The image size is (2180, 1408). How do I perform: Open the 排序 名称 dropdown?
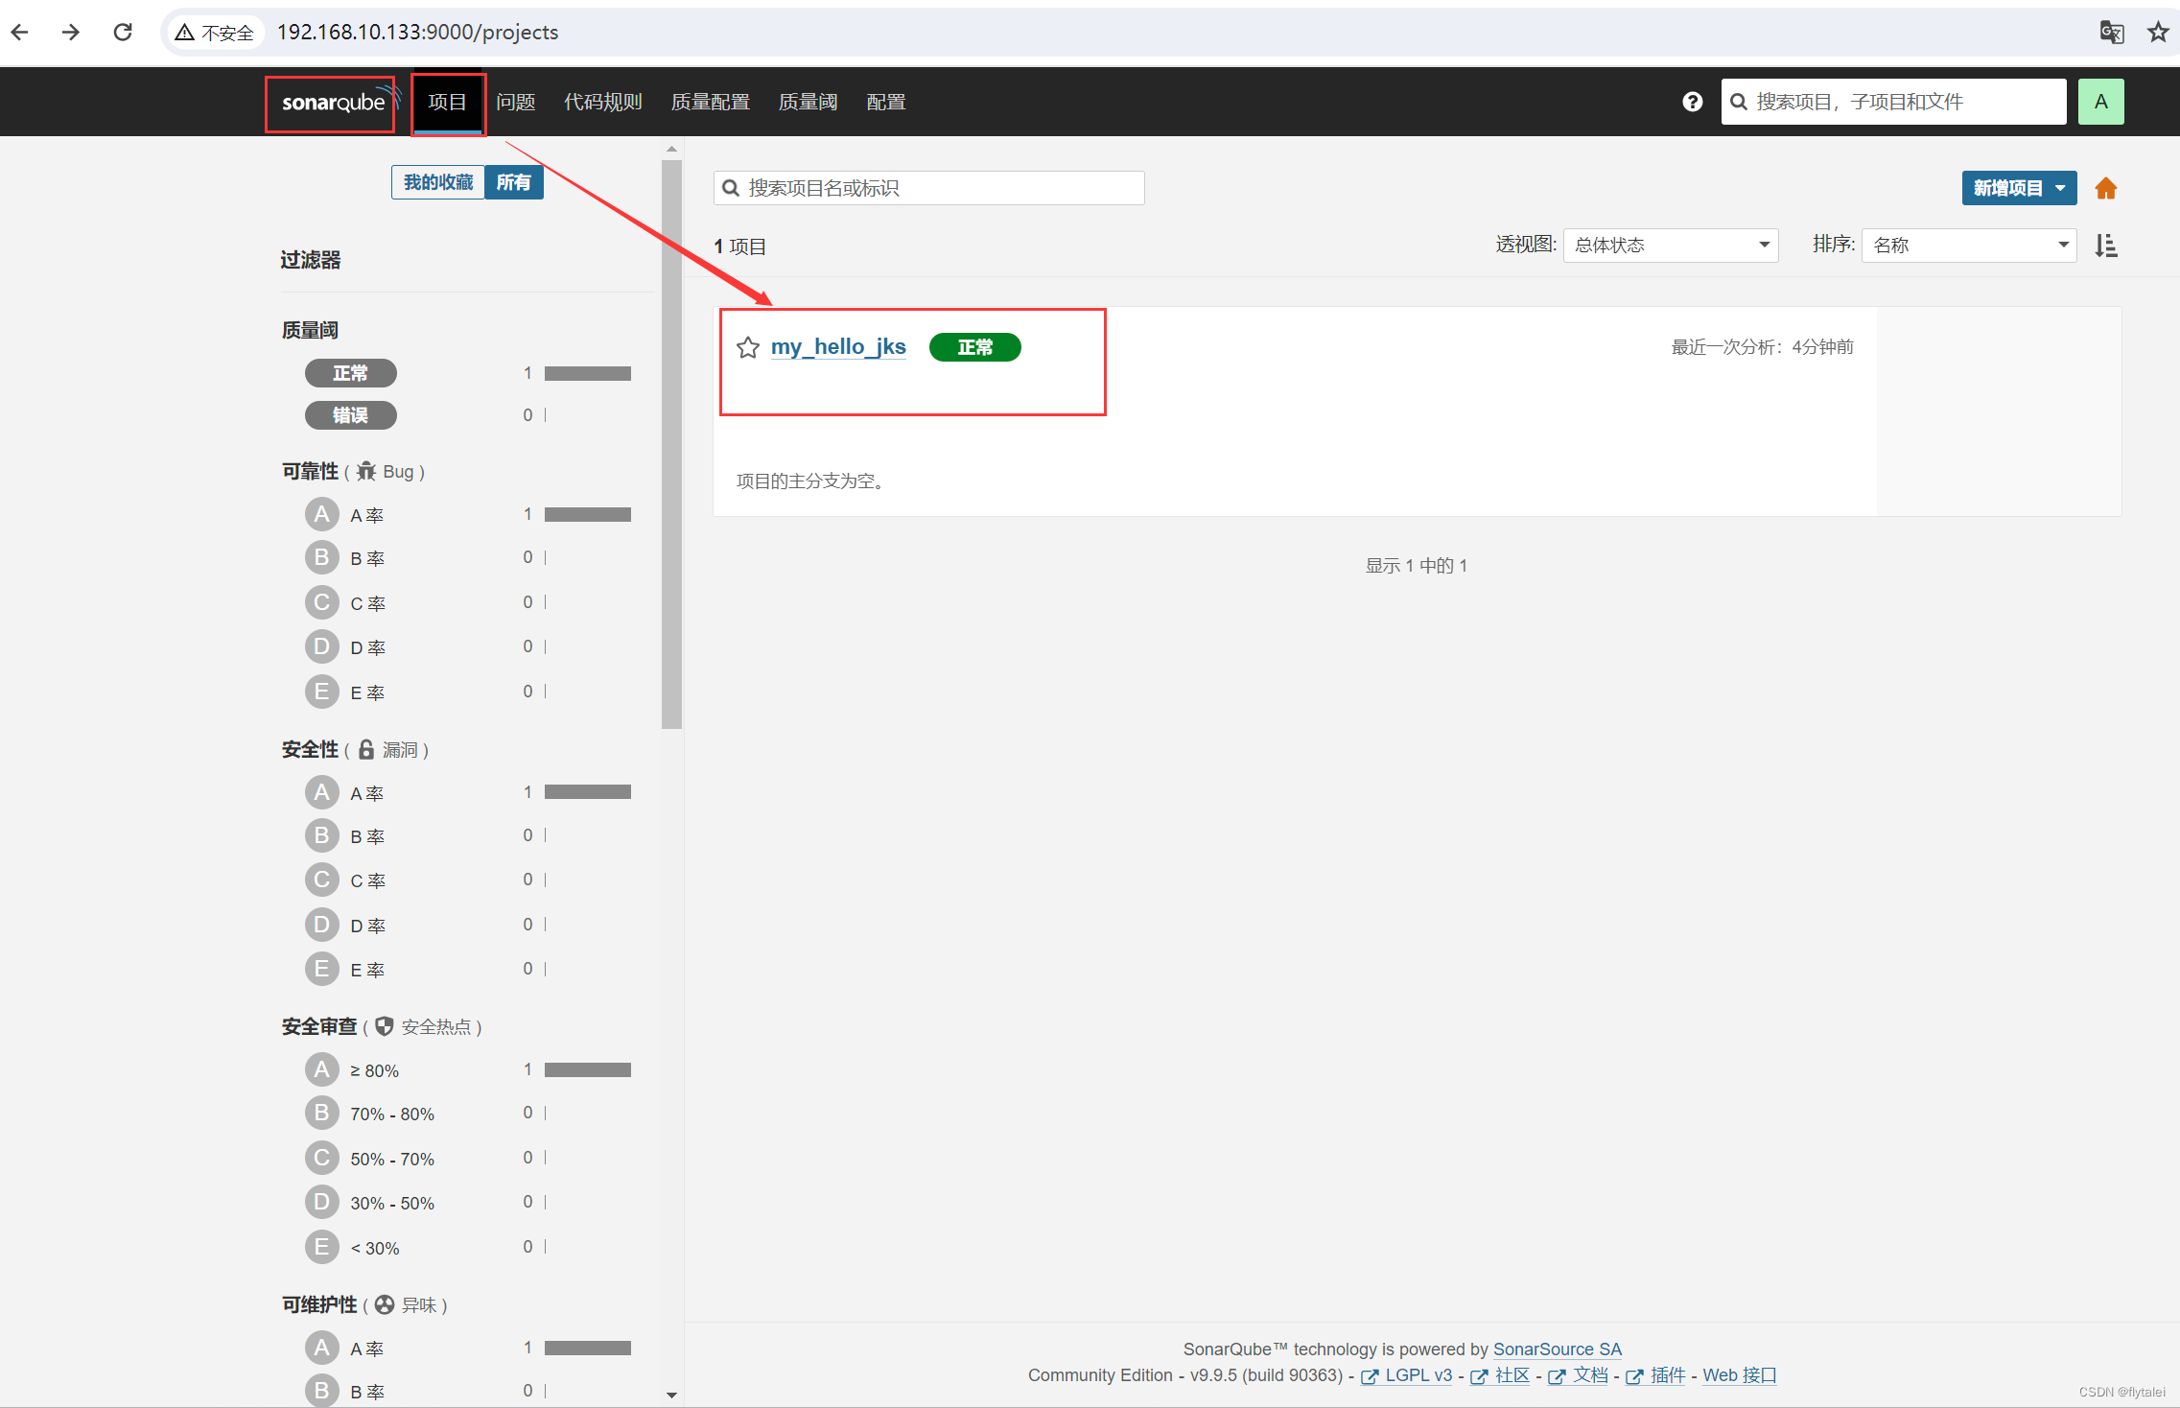point(1969,246)
